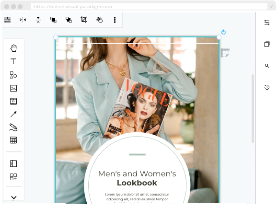Flip the image horizontally
Screen dimensions: 277x208
point(23,20)
